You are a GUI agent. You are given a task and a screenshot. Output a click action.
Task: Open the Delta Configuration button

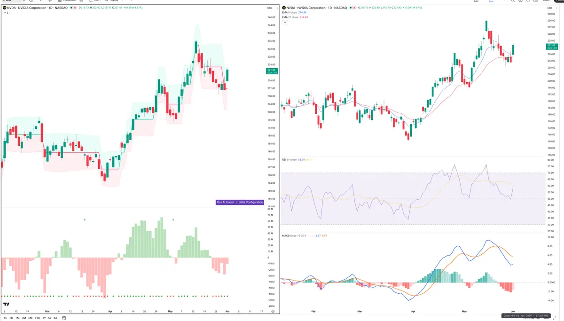click(x=251, y=202)
